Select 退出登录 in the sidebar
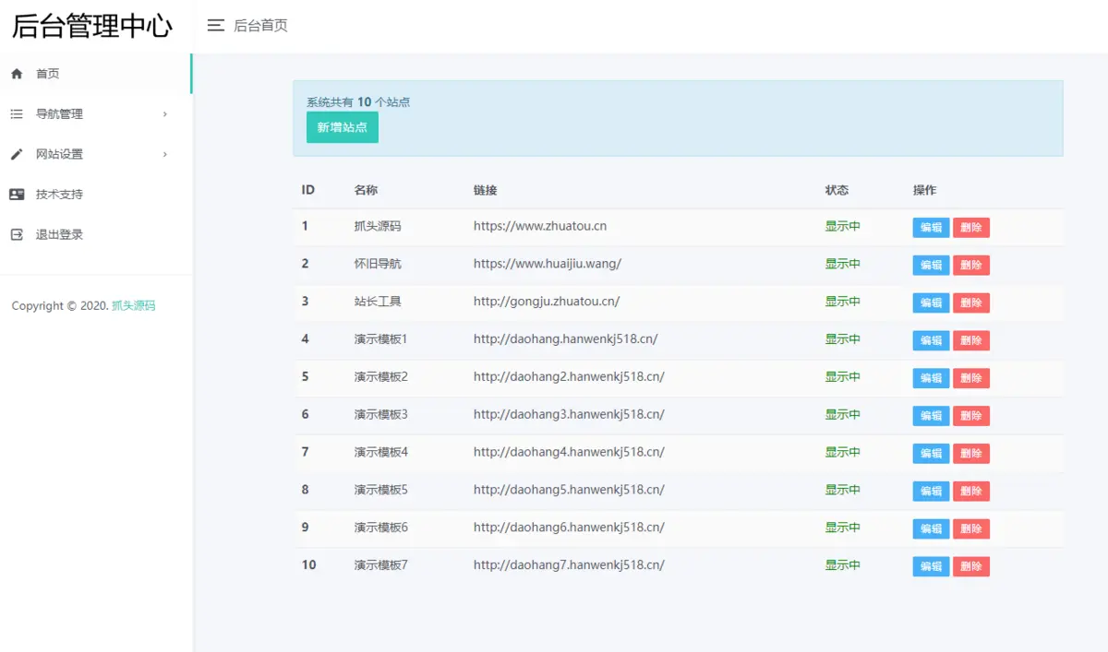 (x=59, y=235)
